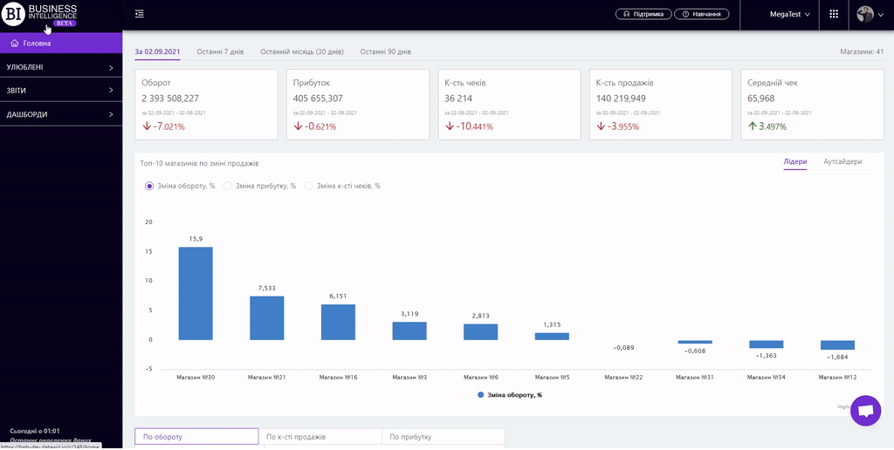Click the Магазин №30 bar in chart

[x=196, y=293]
